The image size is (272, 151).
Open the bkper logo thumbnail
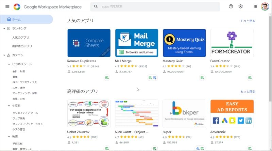pos(184,114)
